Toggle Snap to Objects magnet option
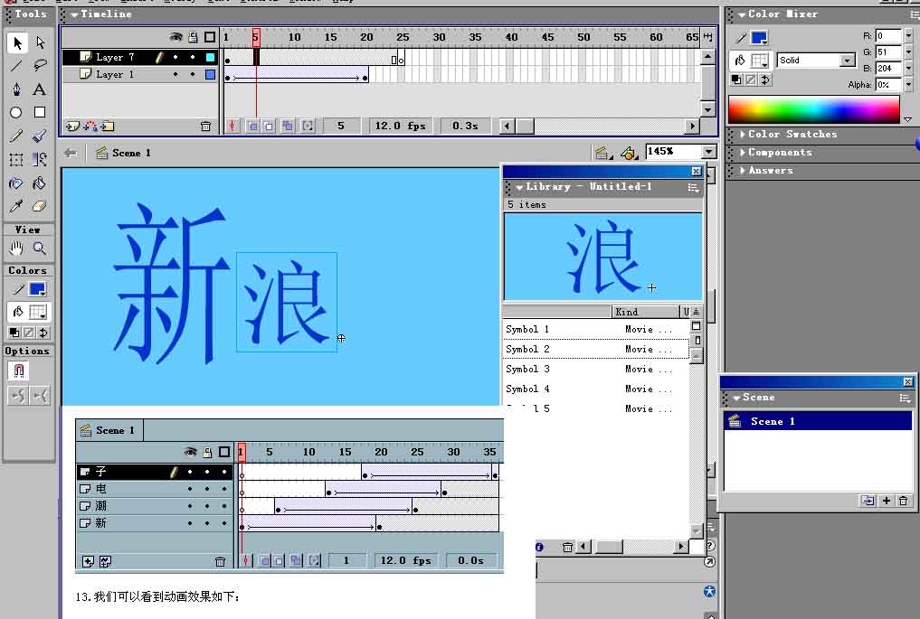Viewport: 920px width, 619px height. [x=18, y=370]
